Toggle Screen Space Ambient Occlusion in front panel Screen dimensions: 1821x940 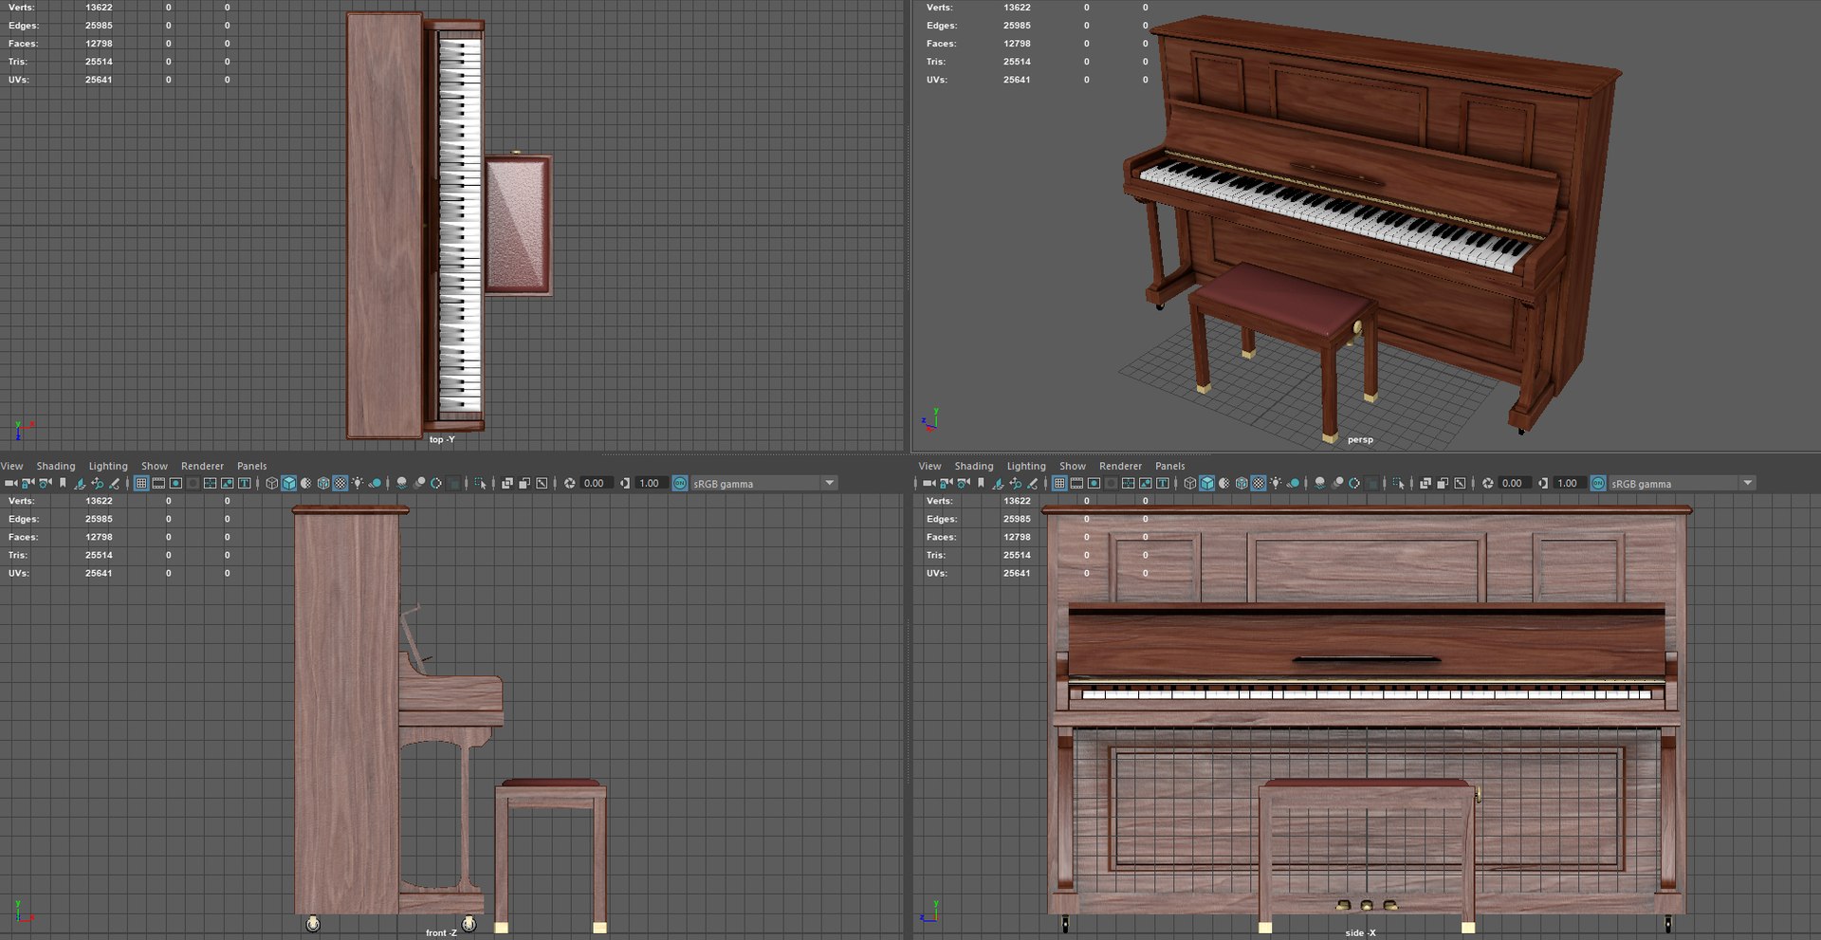[x=401, y=483]
